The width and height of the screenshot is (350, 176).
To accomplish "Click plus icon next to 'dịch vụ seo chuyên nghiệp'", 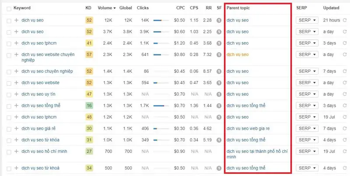I will 16,71.
